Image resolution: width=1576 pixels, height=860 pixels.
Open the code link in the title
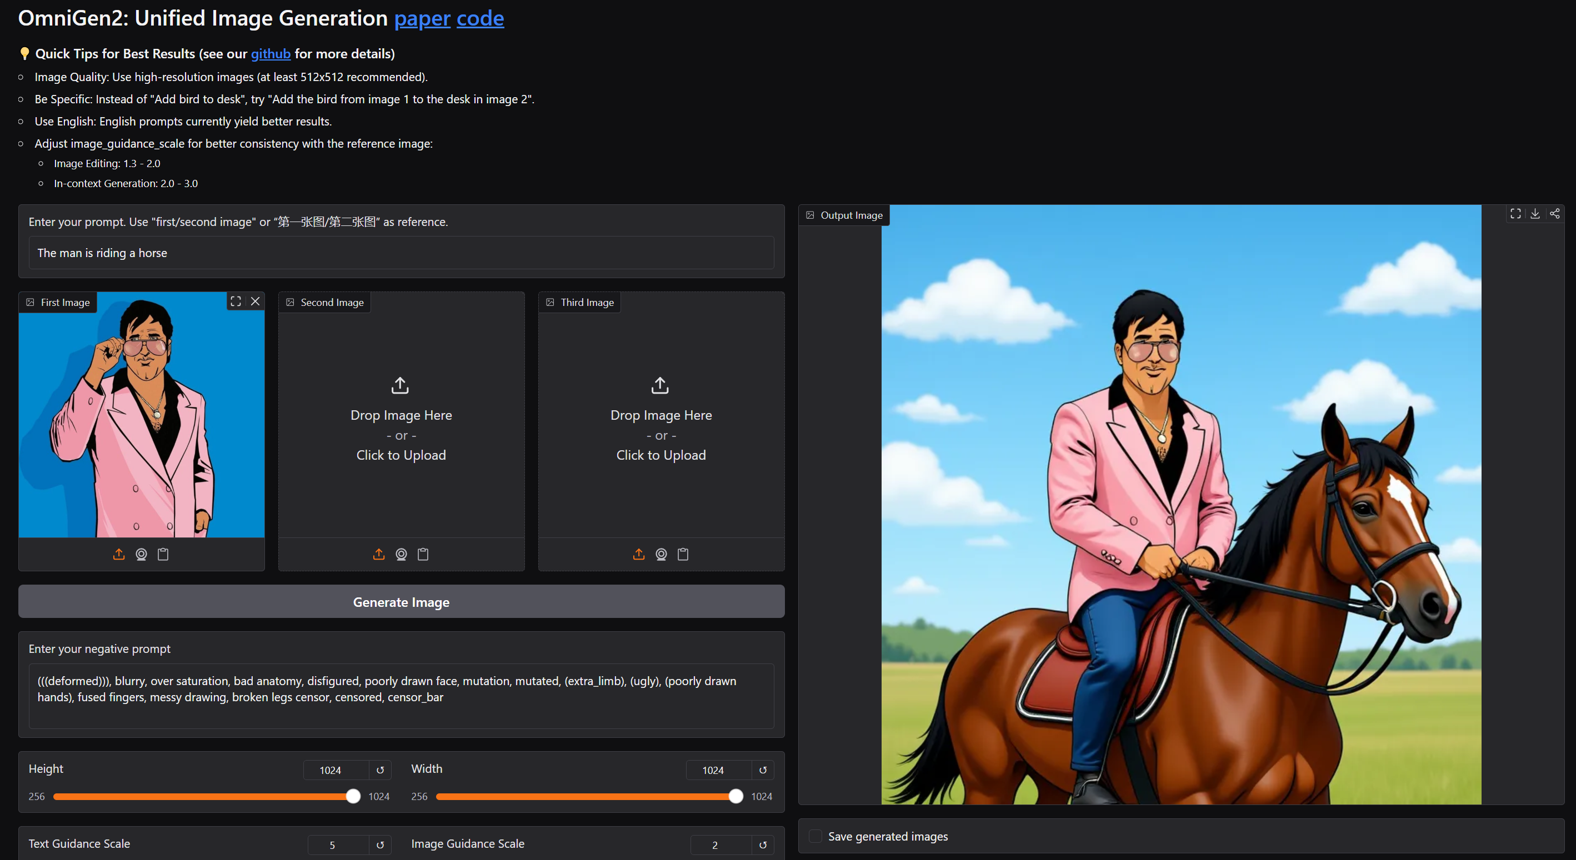tap(481, 18)
